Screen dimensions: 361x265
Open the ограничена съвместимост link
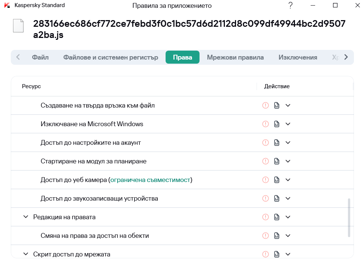point(150,180)
